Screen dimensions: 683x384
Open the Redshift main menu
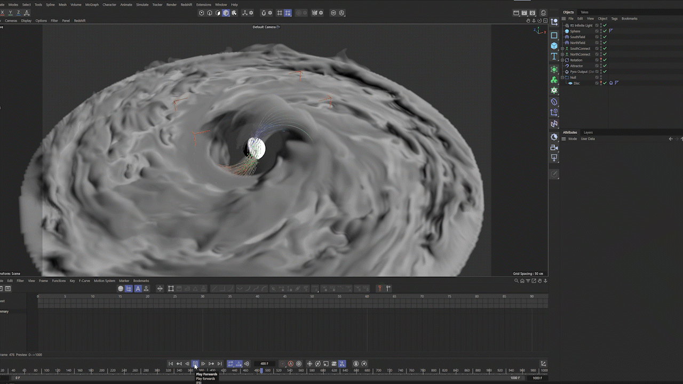(x=186, y=4)
